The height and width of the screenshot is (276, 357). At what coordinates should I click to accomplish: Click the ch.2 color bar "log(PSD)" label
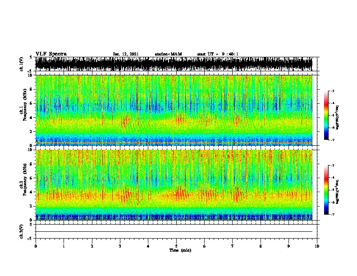click(337, 192)
